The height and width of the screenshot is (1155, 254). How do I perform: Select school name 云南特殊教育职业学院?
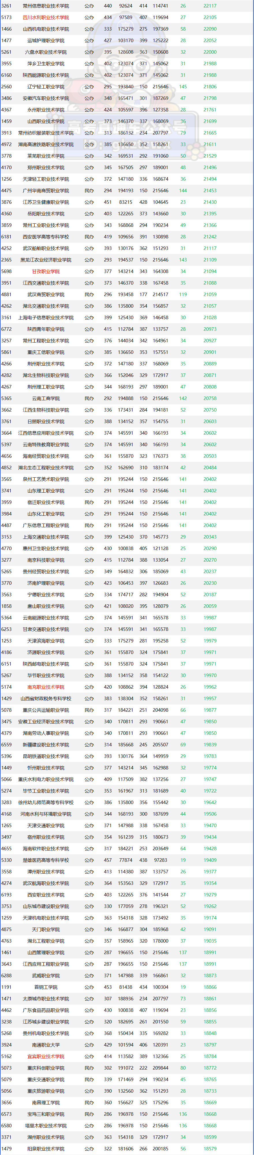(46, 444)
